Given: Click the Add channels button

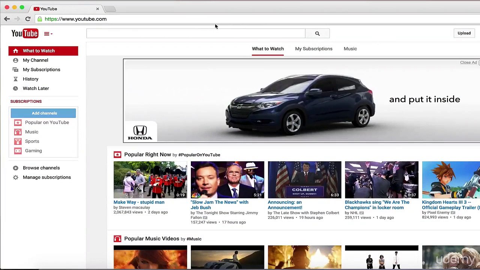Looking at the screenshot, I should pos(43,113).
